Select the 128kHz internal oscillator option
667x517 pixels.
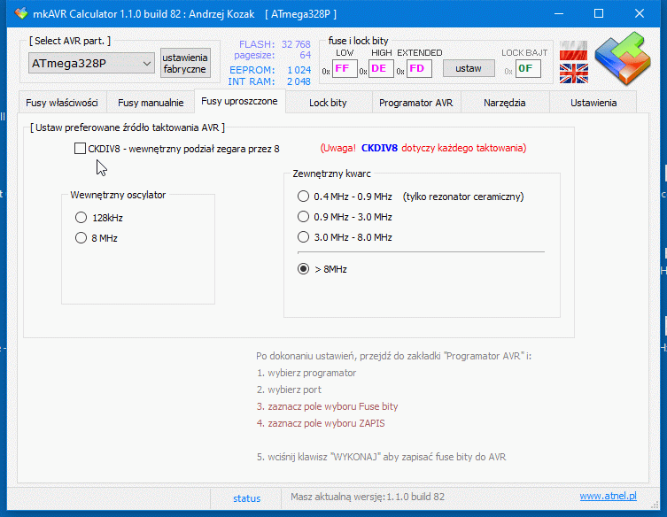(81, 217)
